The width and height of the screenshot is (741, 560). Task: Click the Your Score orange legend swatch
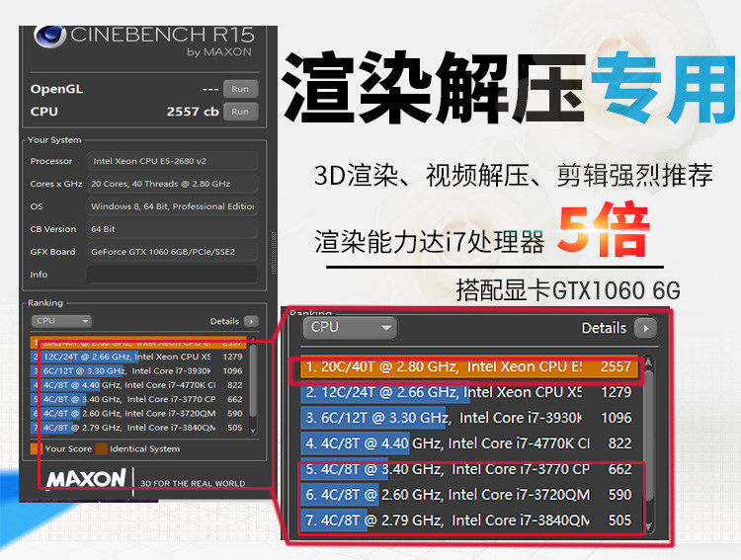coord(35,448)
